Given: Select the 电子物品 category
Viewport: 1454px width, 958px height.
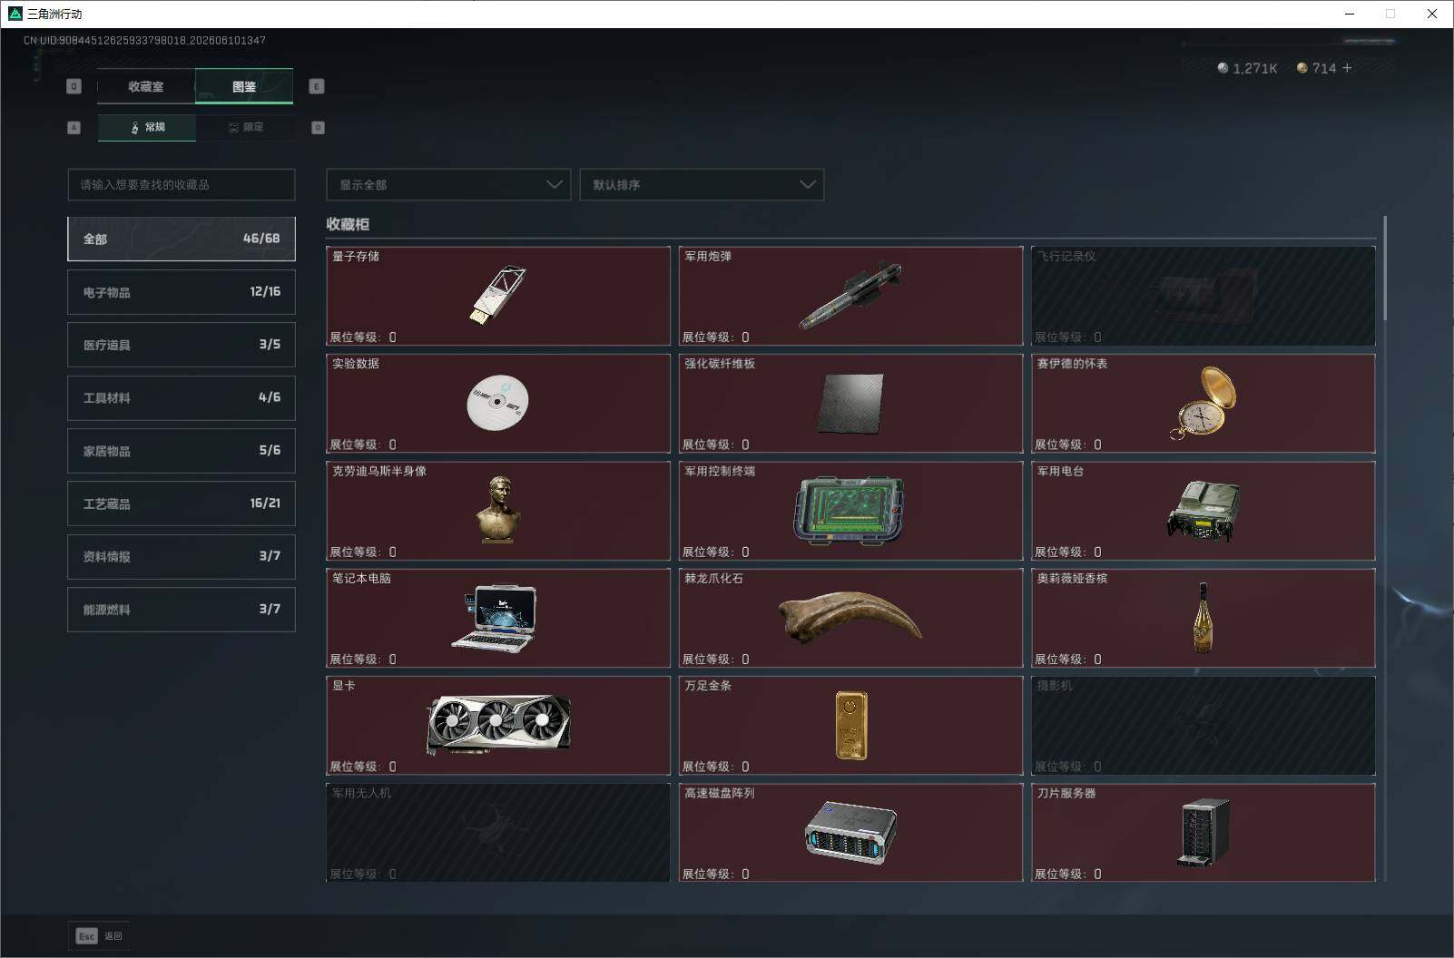Looking at the screenshot, I should [x=182, y=292].
